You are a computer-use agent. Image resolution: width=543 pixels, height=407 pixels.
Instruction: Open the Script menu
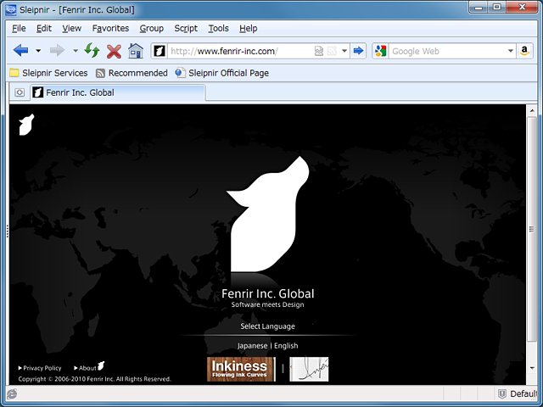pos(186,28)
